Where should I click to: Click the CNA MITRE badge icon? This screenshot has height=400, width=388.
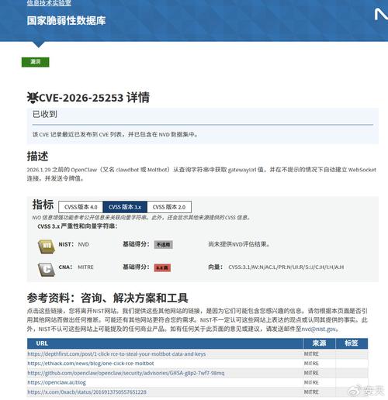click(x=47, y=269)
